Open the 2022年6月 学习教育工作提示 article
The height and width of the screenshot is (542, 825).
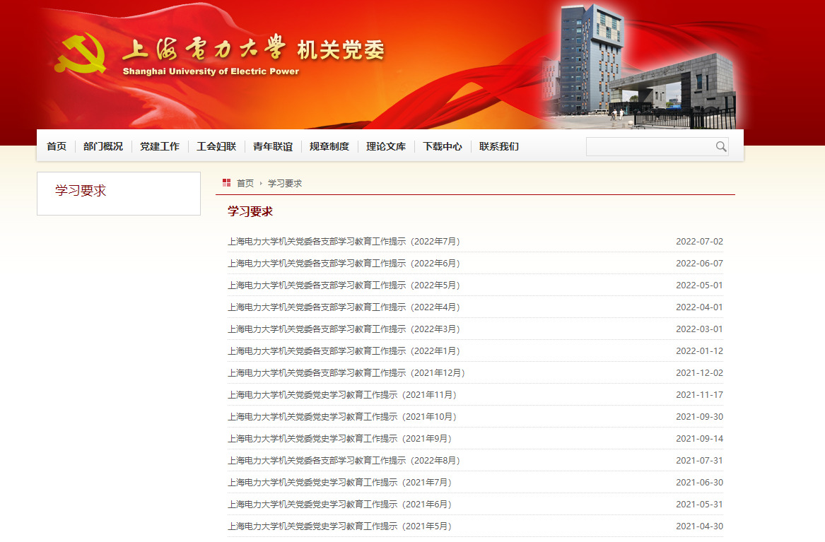[344, 264]
